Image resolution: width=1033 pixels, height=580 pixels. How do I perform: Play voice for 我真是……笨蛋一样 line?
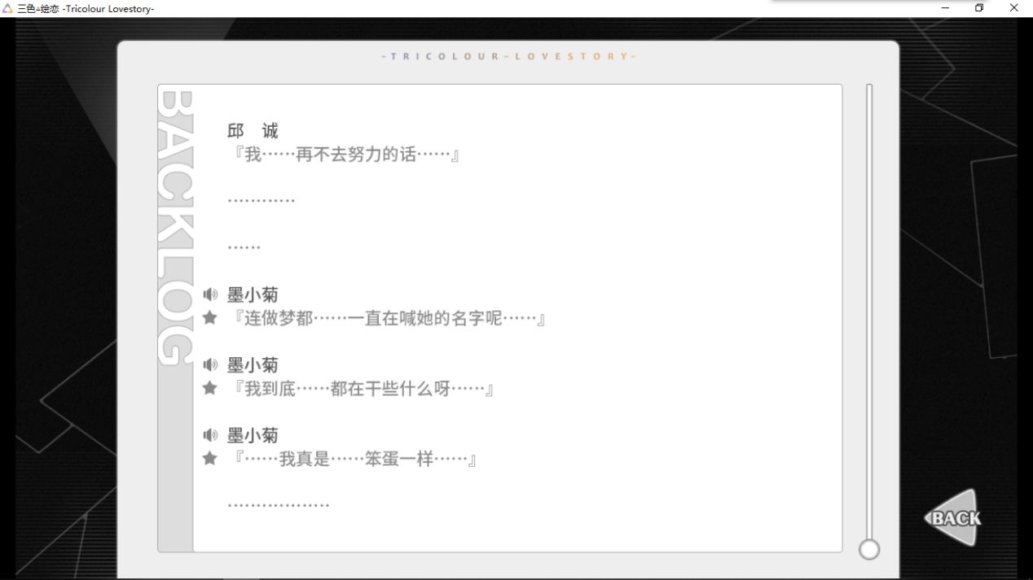(210, 435)
